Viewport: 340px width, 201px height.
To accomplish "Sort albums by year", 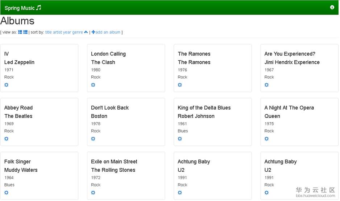I will pos(67,32).
